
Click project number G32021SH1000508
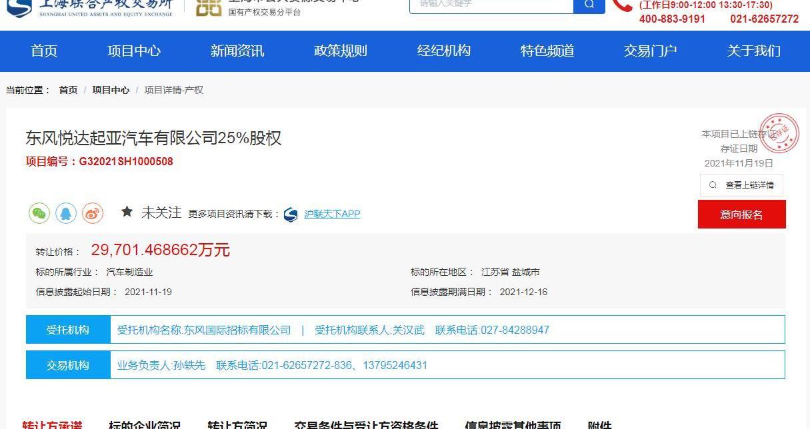click(126, 161)
